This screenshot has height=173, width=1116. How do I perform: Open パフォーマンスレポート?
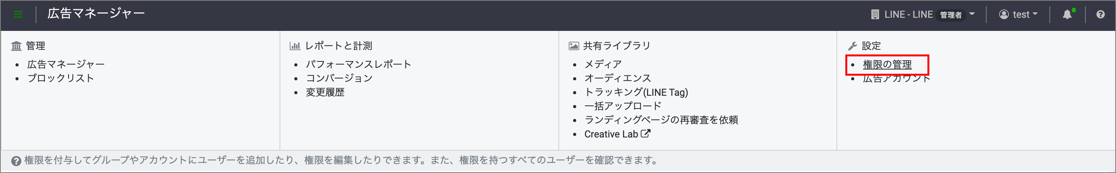click(358, 64)
